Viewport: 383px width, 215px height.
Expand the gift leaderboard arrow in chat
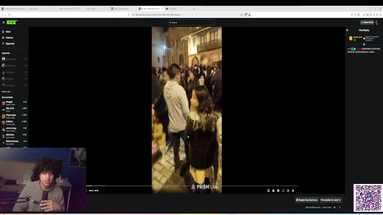364,44
